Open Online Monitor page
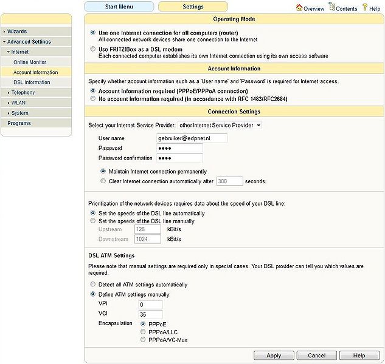Viewport: 385px width, 364px height. tap(36, 62)
